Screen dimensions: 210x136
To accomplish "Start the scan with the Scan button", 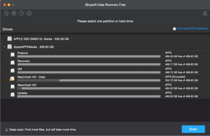I will click(x=193, y=129).
